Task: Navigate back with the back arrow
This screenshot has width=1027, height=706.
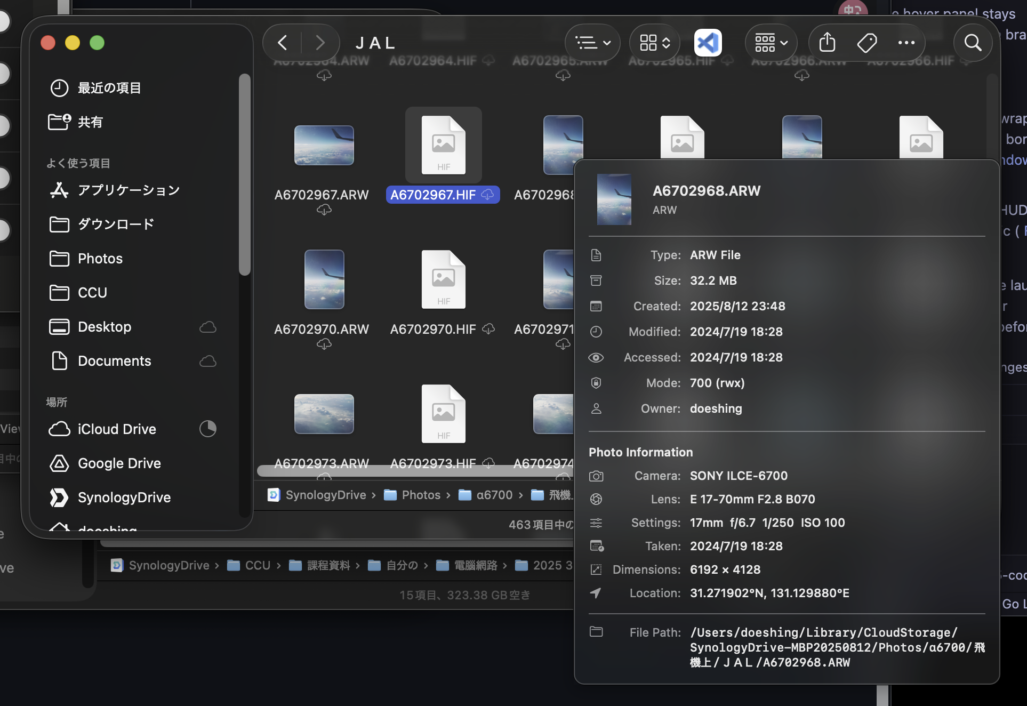Action: pos(282,43)
